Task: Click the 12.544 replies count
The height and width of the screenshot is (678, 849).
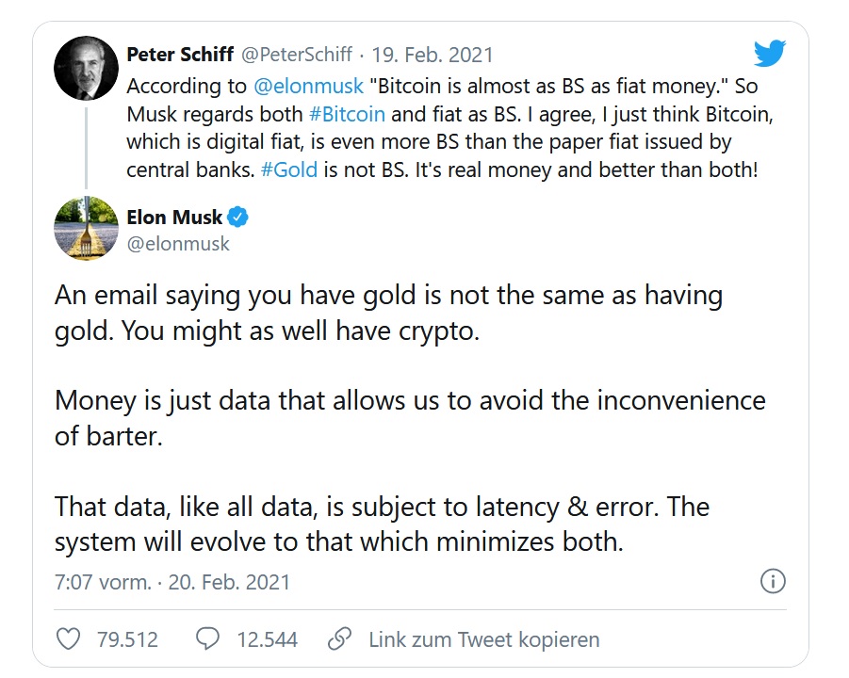Action: click(267, 640)
